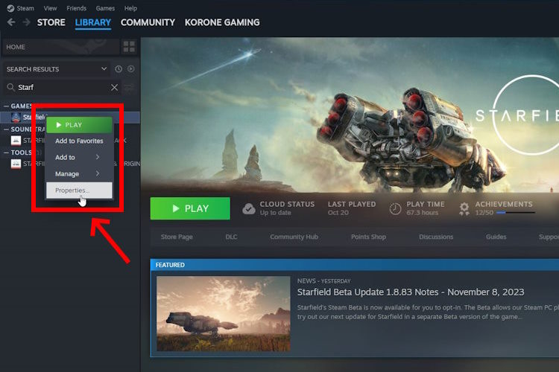Click the library search field

coord(62,87)
